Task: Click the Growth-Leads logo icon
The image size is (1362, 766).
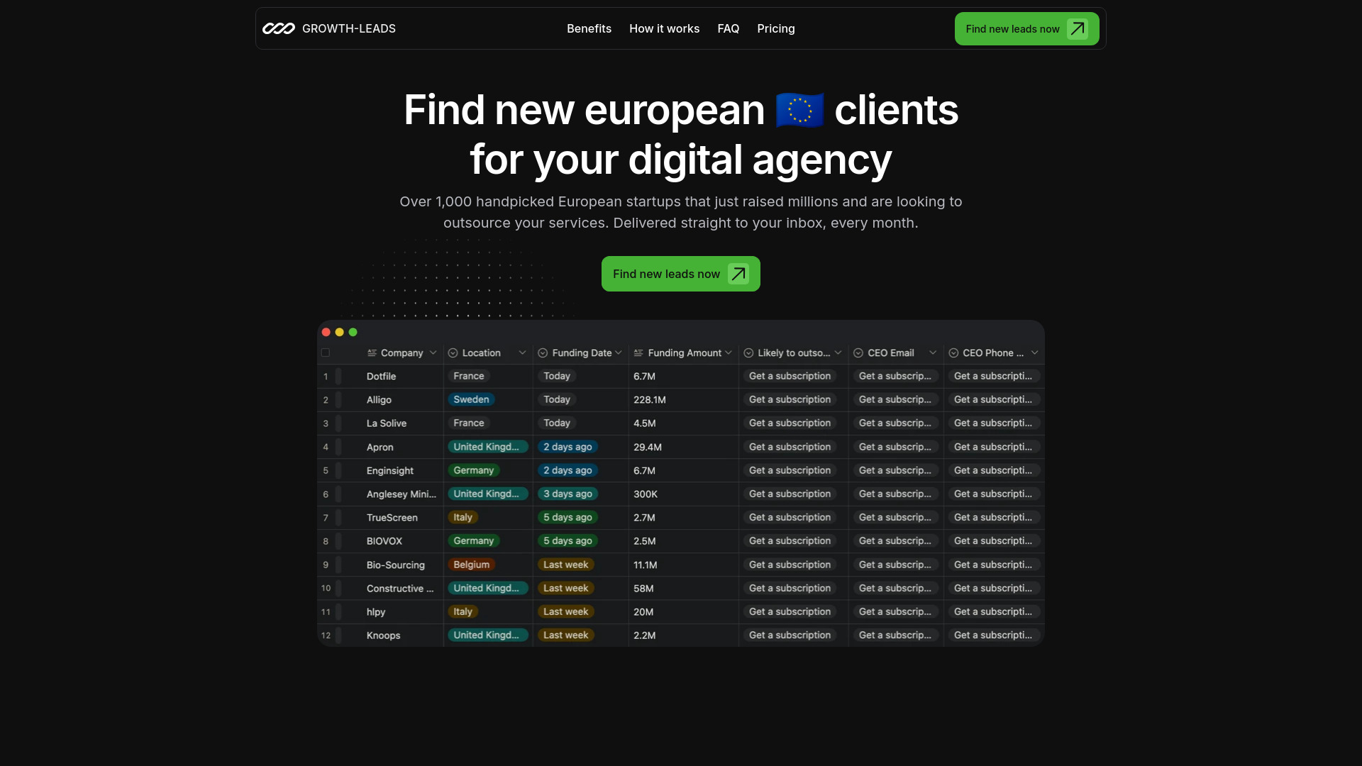Action: [278, 28]
